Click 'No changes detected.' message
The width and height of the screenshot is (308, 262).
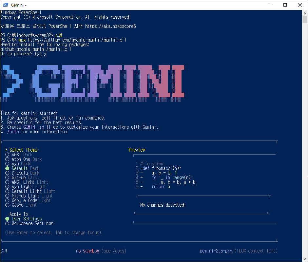[163, 205]
